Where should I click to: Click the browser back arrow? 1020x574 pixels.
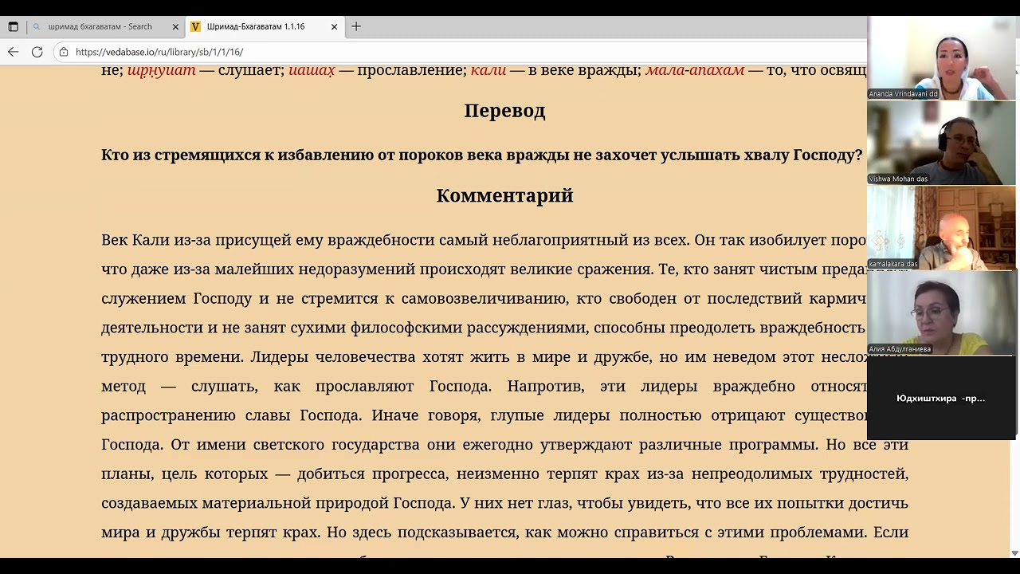click(x=13, y=51)
